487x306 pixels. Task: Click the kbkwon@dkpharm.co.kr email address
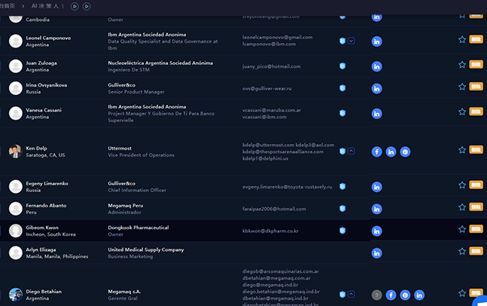(x=270, y=231)
